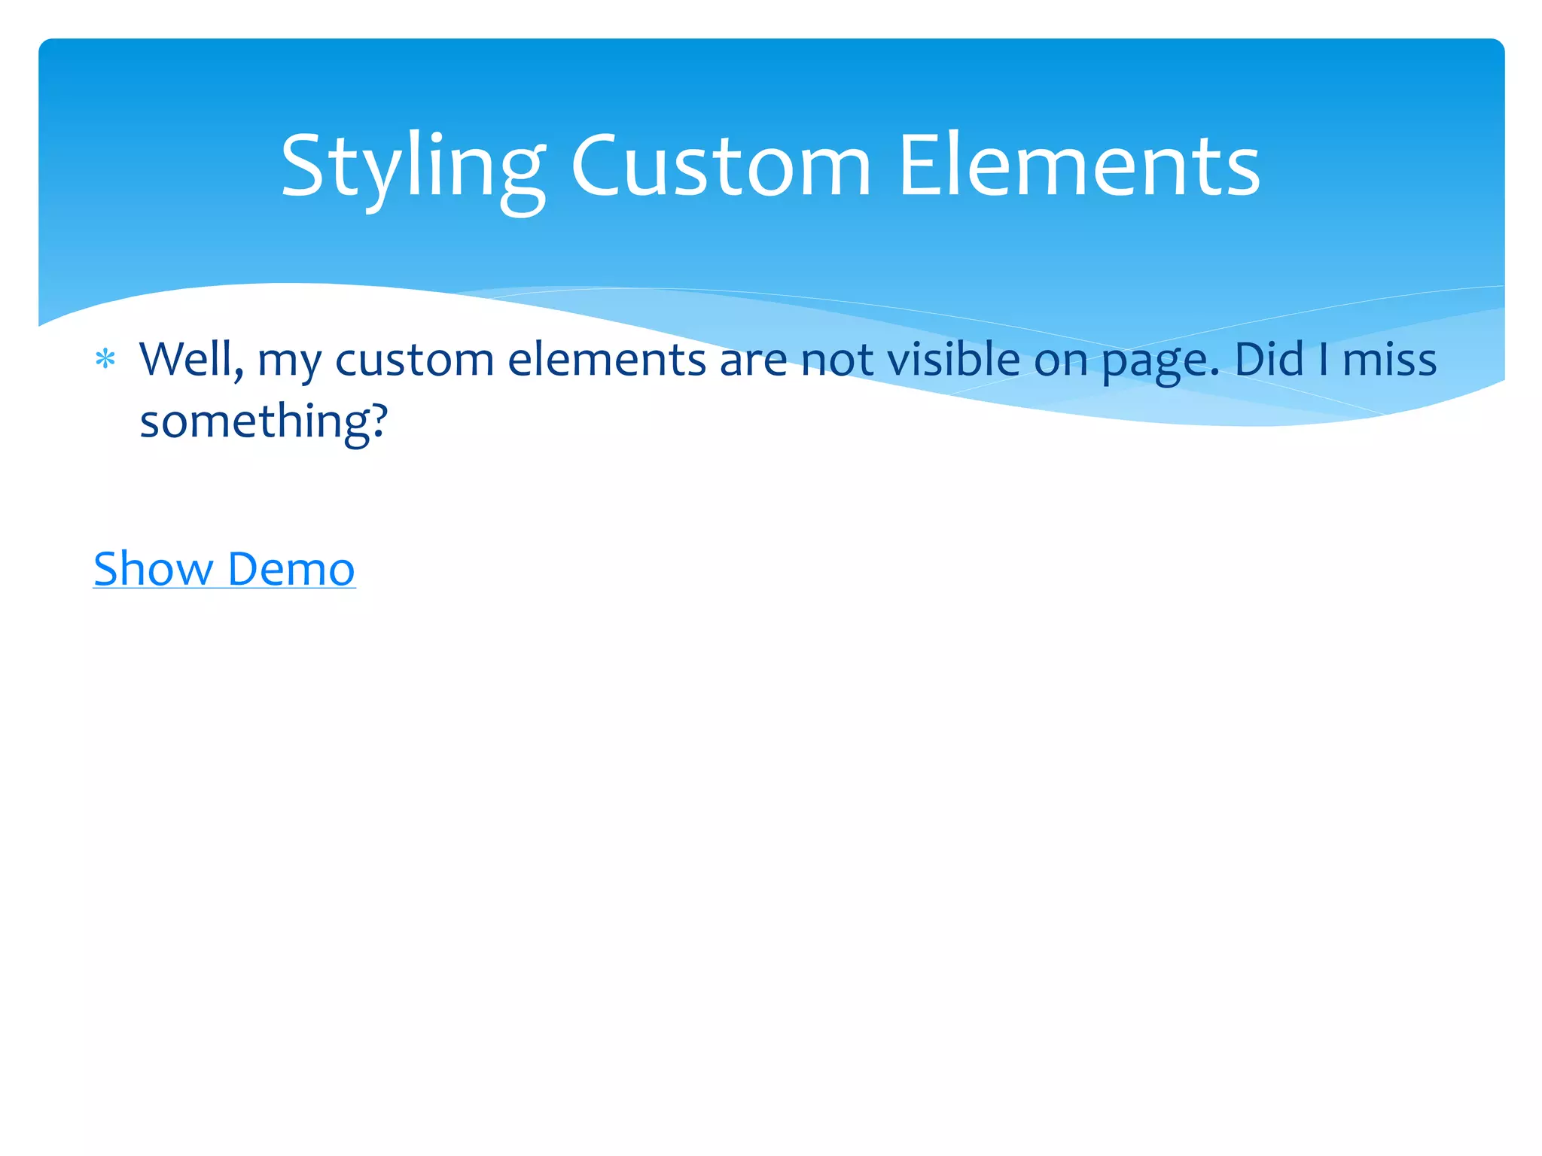Screen dimensions: 1542x1156
Task: Click the slide title Styling Custom Elements
Action: coord(770,166)
